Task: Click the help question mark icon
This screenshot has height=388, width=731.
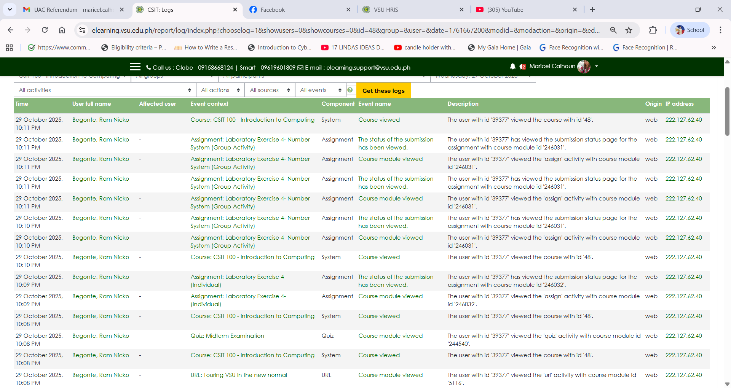Action: click(350, 90)
